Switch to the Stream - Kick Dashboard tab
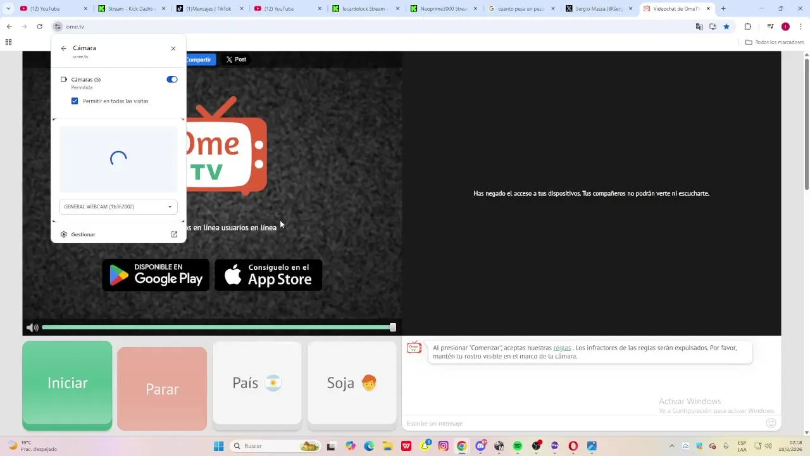 click(131, 9)
